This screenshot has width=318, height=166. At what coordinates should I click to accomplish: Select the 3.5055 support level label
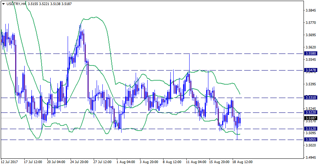tap(310, 140)
